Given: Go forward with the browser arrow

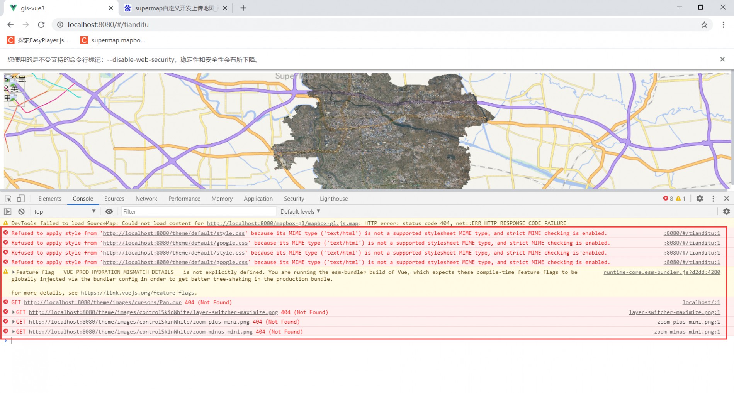Looking at the screenshot, I should (x=26, y=25).
